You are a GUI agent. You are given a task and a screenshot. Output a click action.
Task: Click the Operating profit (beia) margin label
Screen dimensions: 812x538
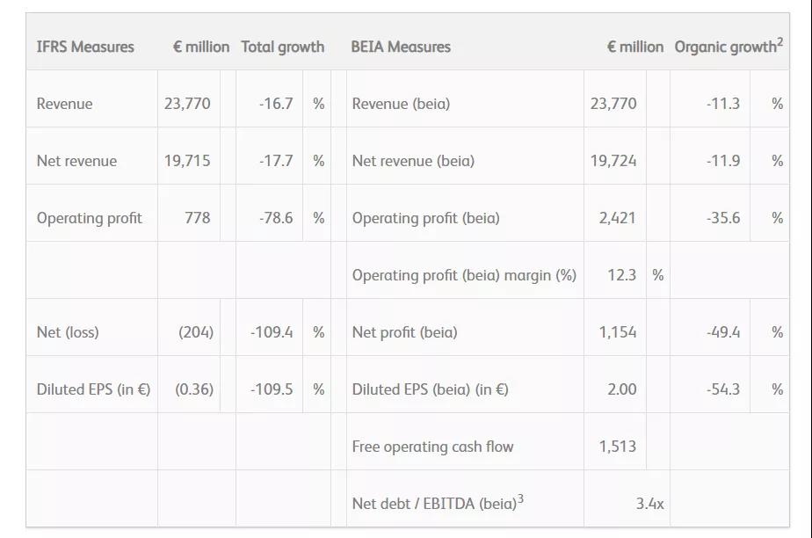(464, 275)
